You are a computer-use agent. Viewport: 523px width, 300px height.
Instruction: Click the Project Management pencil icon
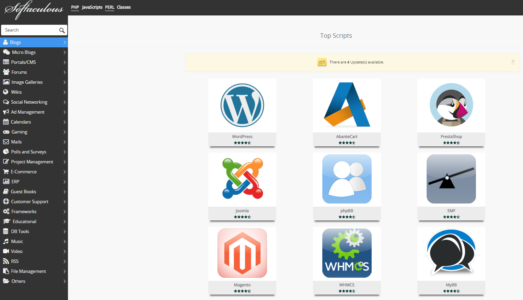coord(6,162)
